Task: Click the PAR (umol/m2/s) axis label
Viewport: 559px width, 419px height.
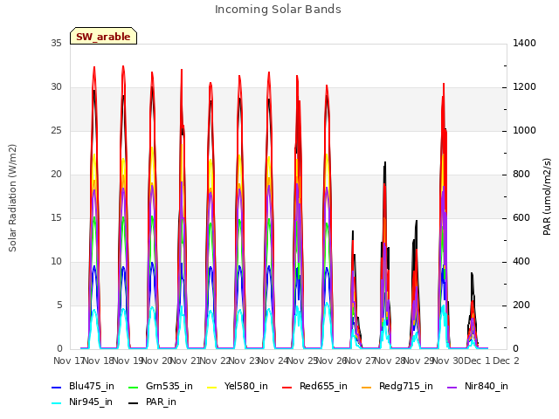Action: pyautogui.click(x=547, y=196)
